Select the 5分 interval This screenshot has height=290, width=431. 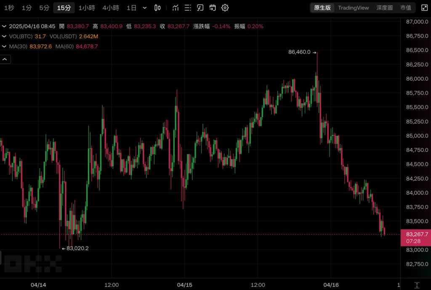tap(44, 8)
